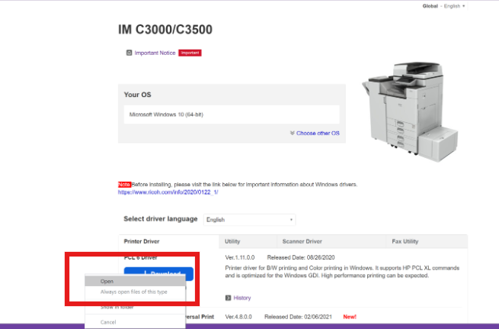Click Released Date 02/06/2021 text
Image resolution: width=499 pixels, height=329 pixels.
[x=298, y=317]
